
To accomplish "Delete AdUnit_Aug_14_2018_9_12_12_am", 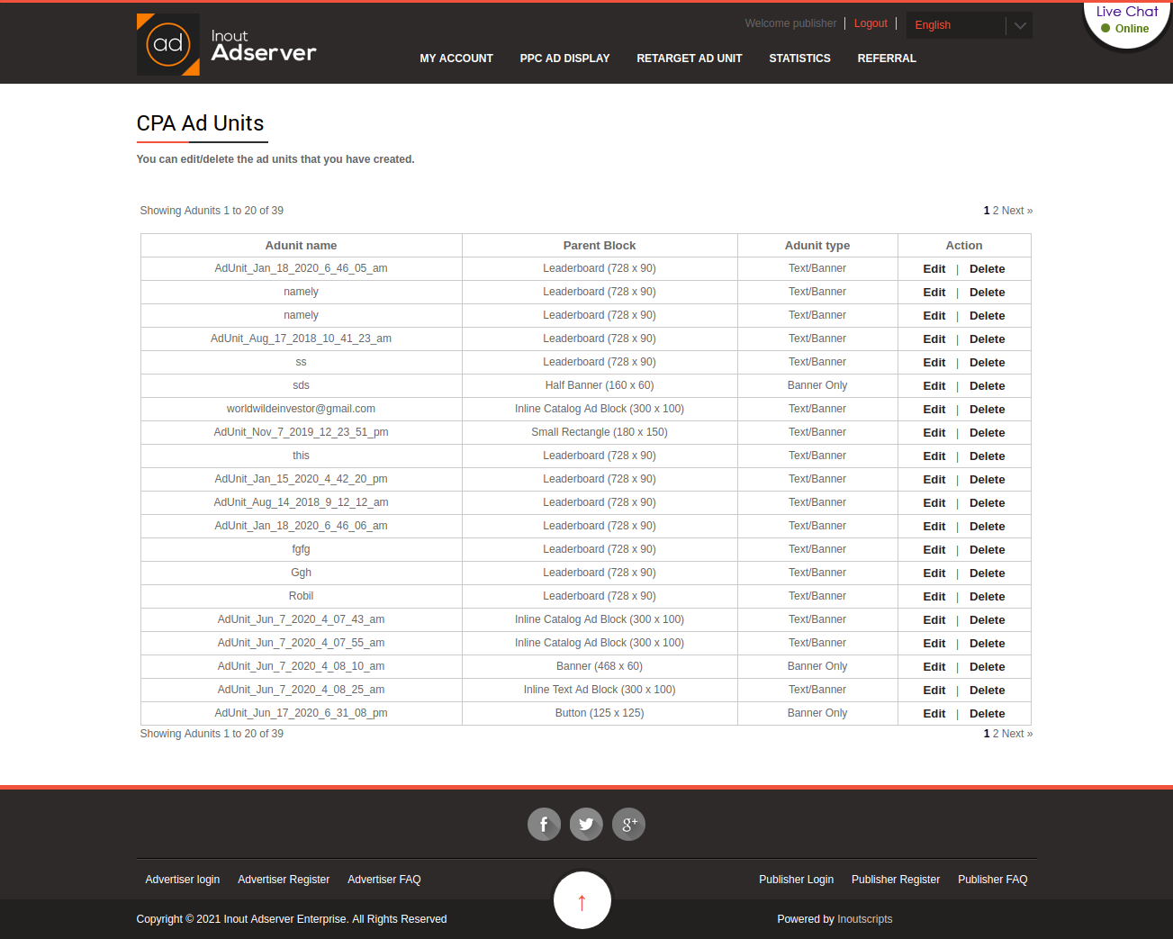I will [x=987, y=503].
